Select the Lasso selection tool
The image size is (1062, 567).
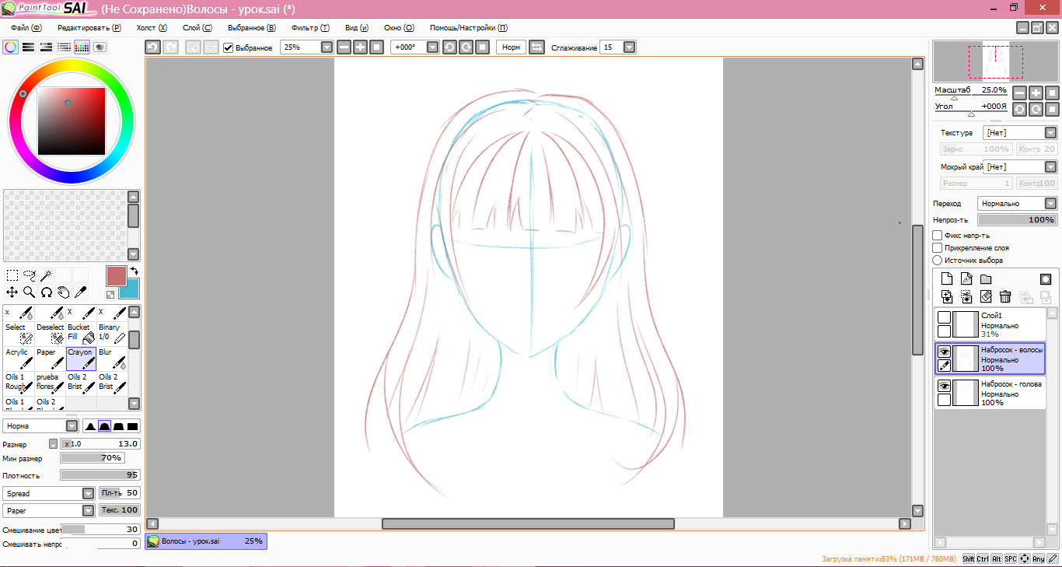(29, 275)
